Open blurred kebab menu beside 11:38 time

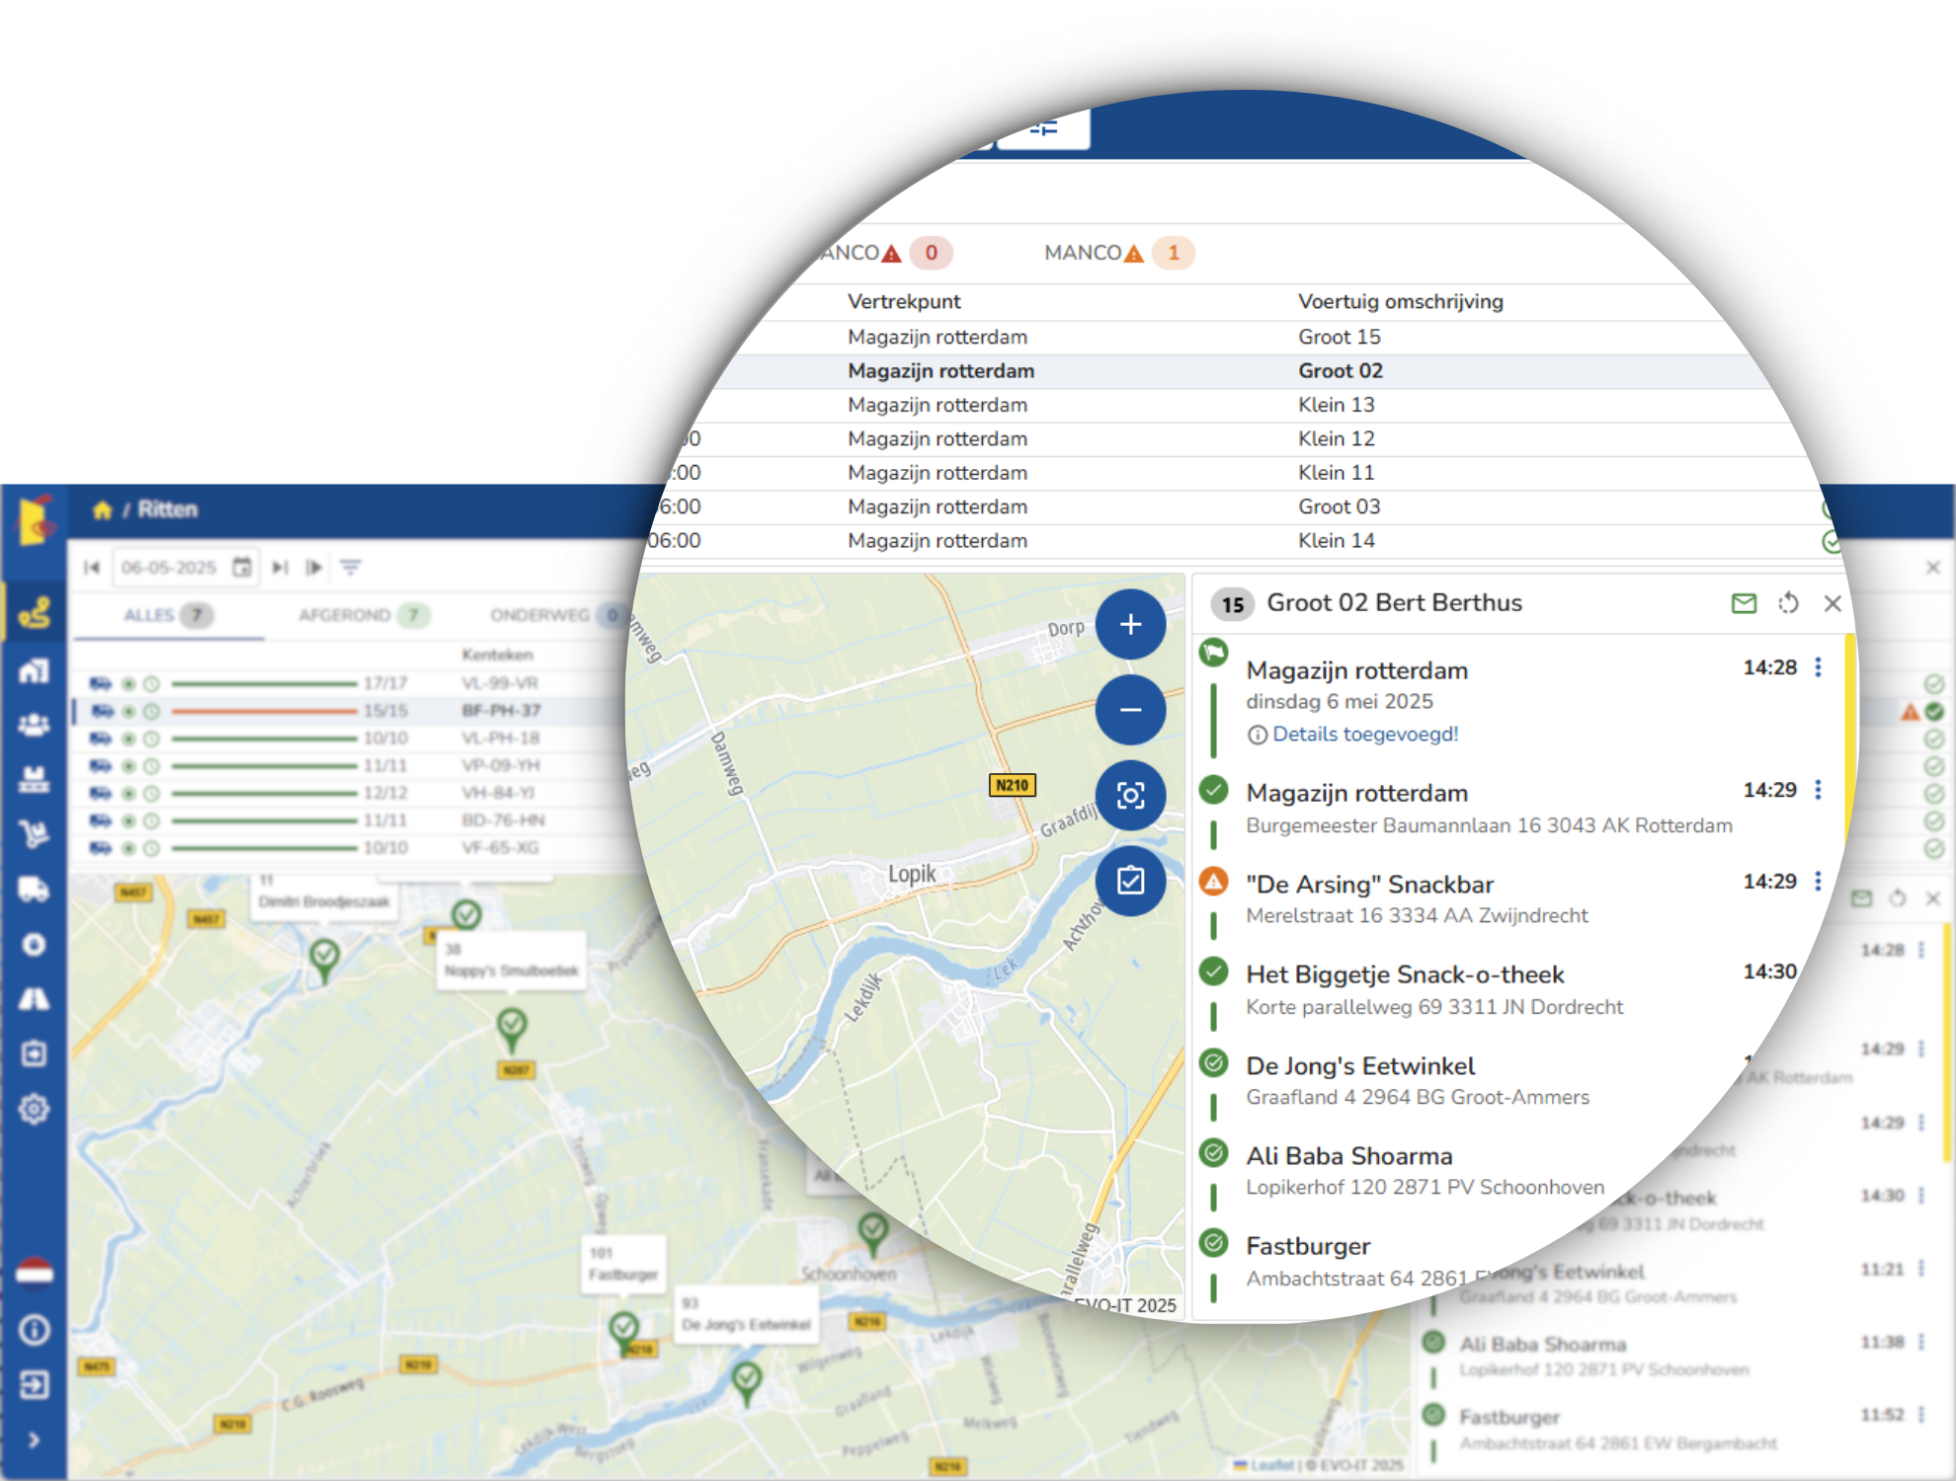point(1921,1342)
